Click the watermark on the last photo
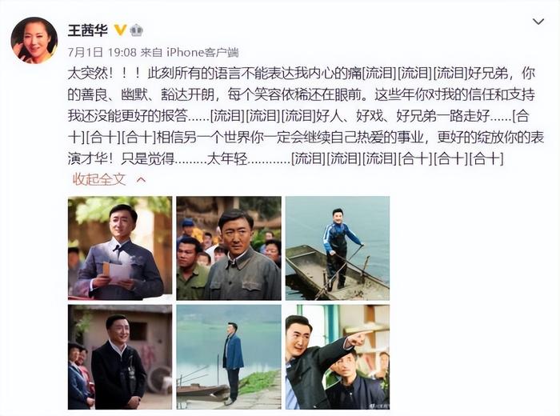This screenshot has width=560, height=416. point(378,406)
